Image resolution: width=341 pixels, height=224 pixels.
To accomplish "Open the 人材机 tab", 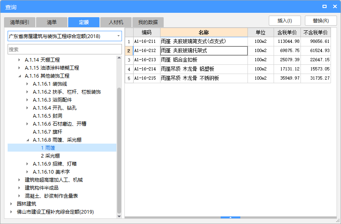I will coord(116,22).
